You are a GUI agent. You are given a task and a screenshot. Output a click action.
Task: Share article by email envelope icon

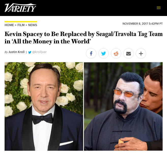click(128, 53)
